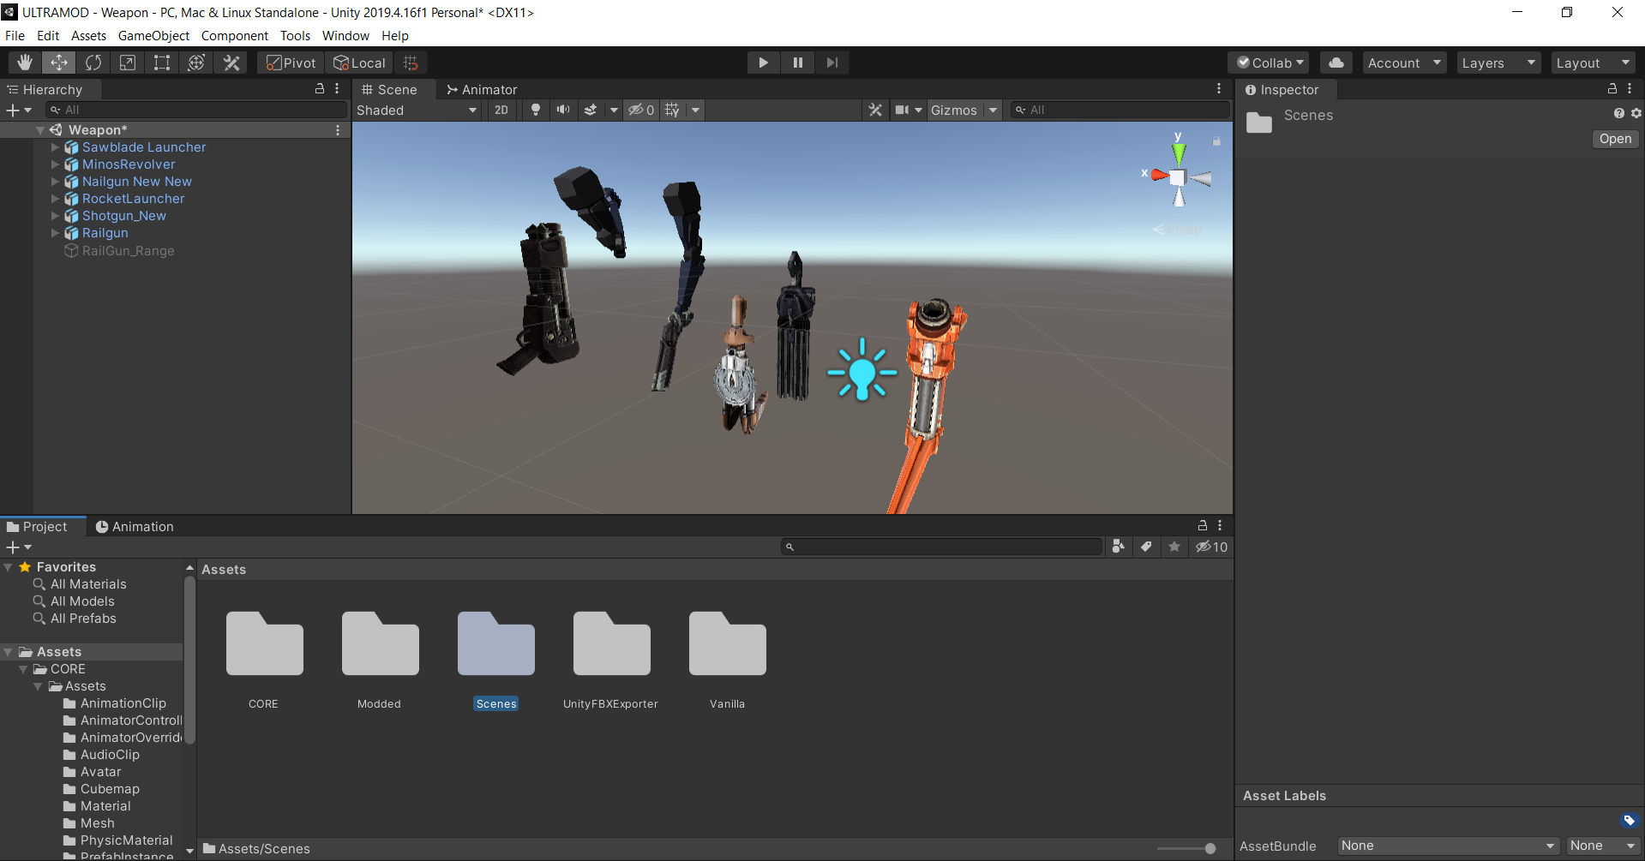Open the Gizmos dropdown arrow

pos(993,110)
